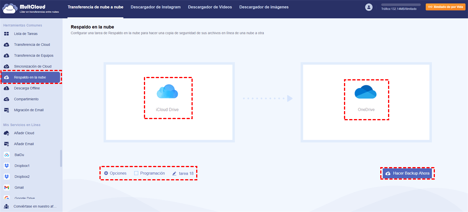Open the Descarga Offline icon

click(x=7, y=88)
